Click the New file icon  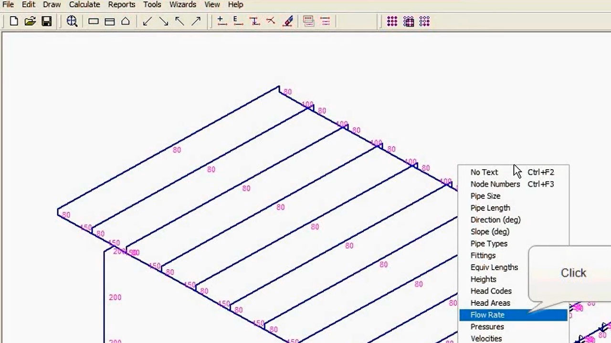click(x=14, y=21)
